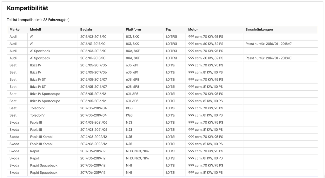325x178 pixels.
Task: Click '2015/05-2017/06' in Ibiza IV 95 PS row
Action: pos(94,65)
